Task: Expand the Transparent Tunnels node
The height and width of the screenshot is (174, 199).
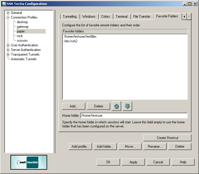Action: (x=8, y=54)
